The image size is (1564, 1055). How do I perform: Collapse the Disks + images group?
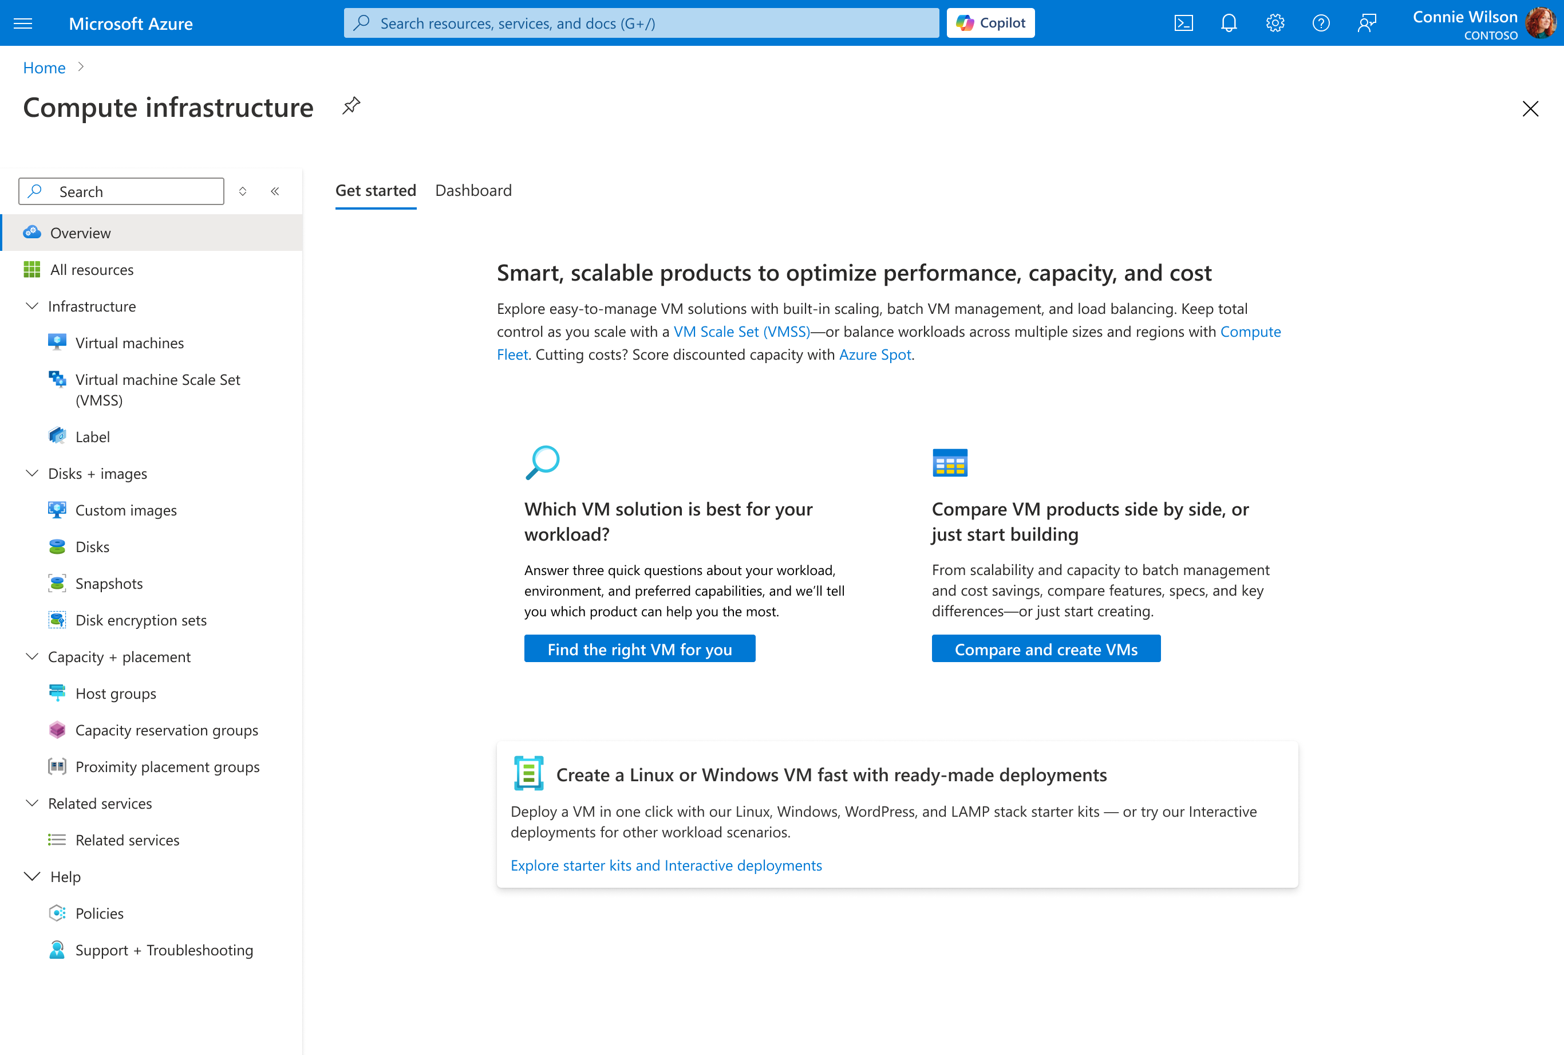31,473
